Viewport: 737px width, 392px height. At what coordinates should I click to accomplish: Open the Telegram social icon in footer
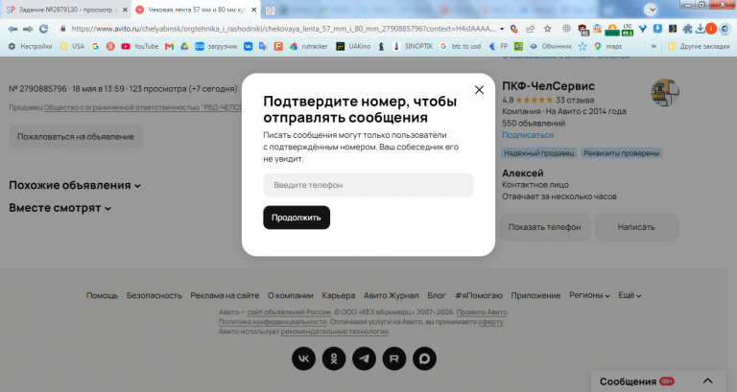(x=365, y=358)
